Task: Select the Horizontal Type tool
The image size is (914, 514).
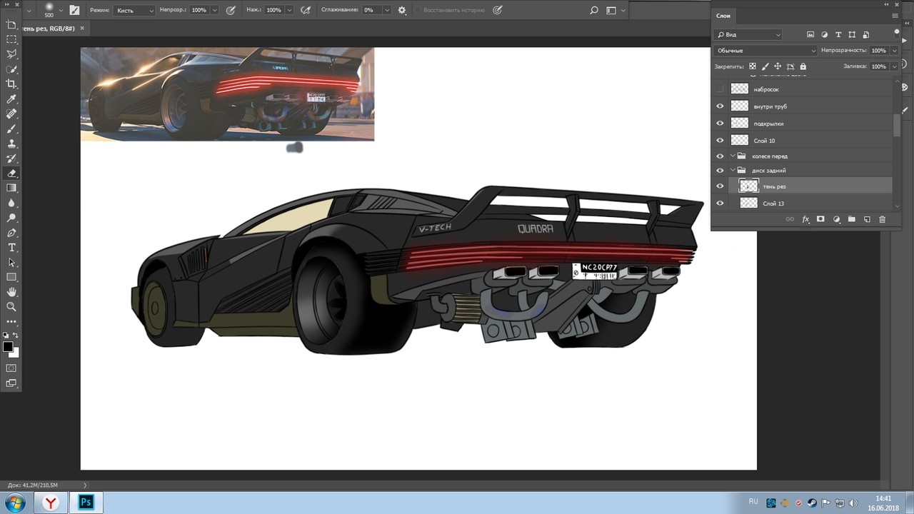Action: coord(11,248)
